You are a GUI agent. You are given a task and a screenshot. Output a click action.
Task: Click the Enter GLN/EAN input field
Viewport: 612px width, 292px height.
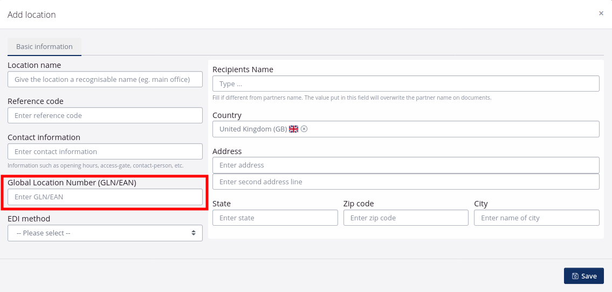click(105, 197)
